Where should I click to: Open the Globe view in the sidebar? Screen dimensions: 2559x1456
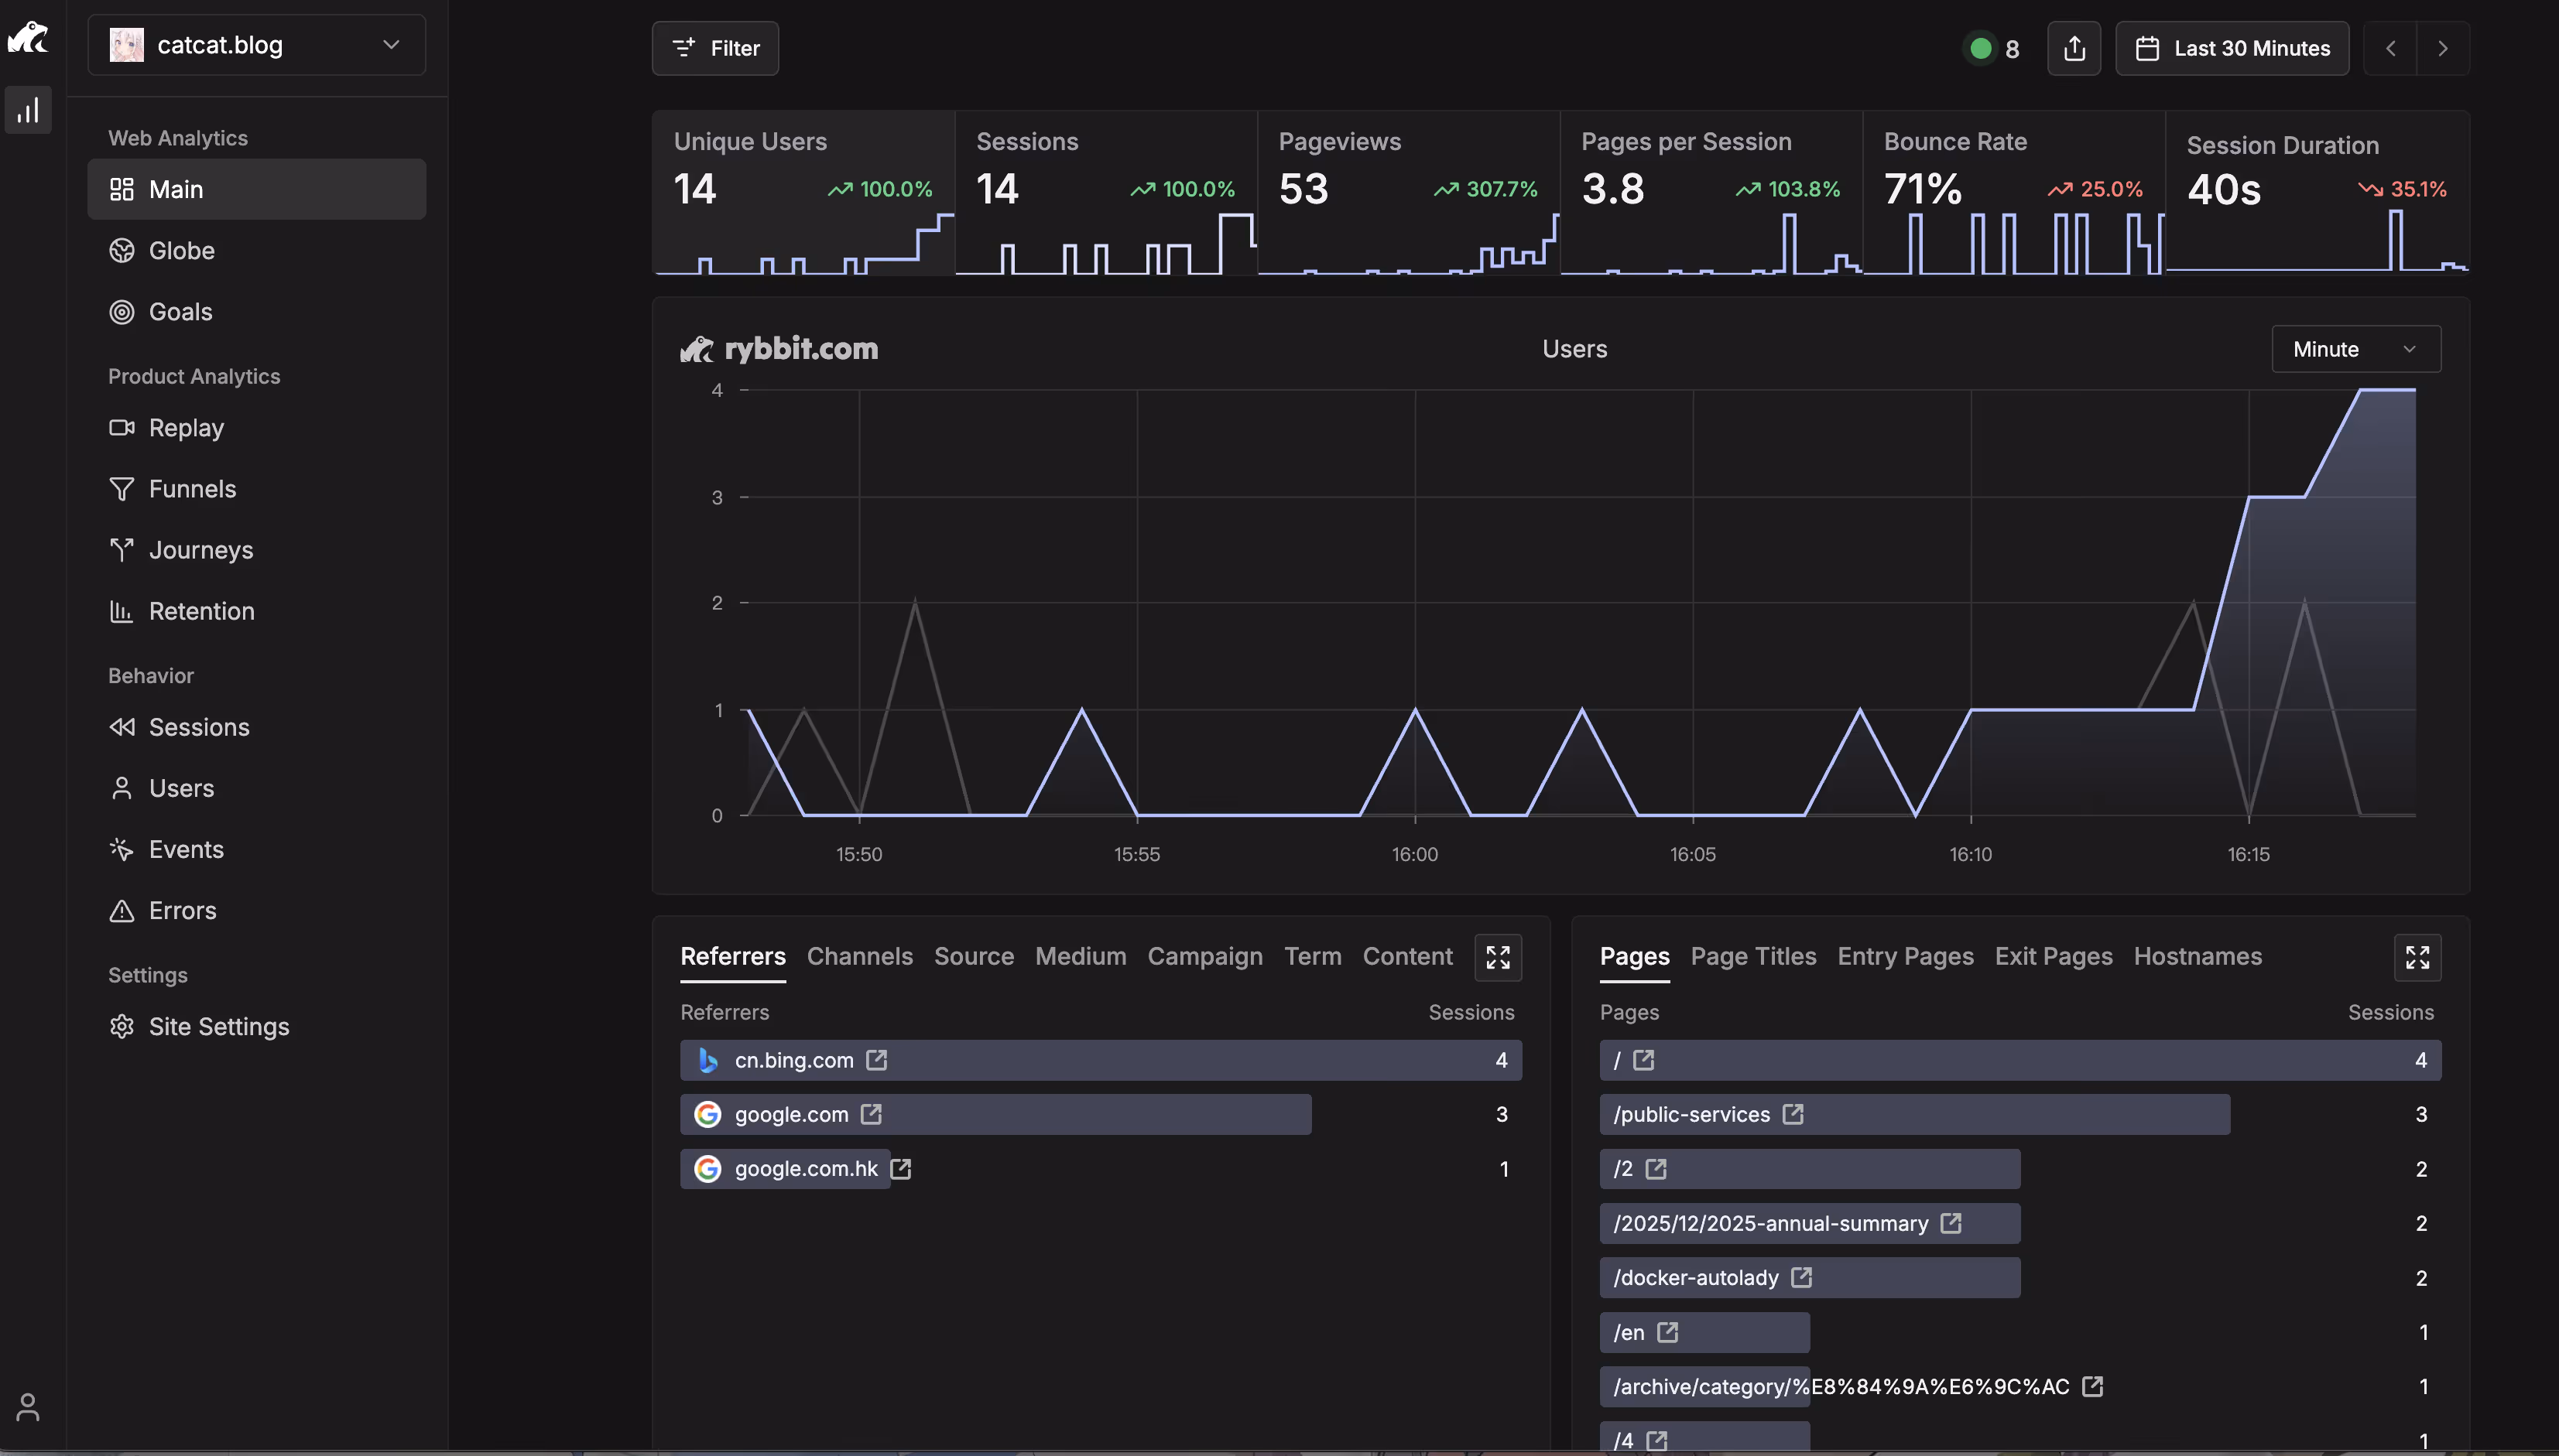coord(181,250)
